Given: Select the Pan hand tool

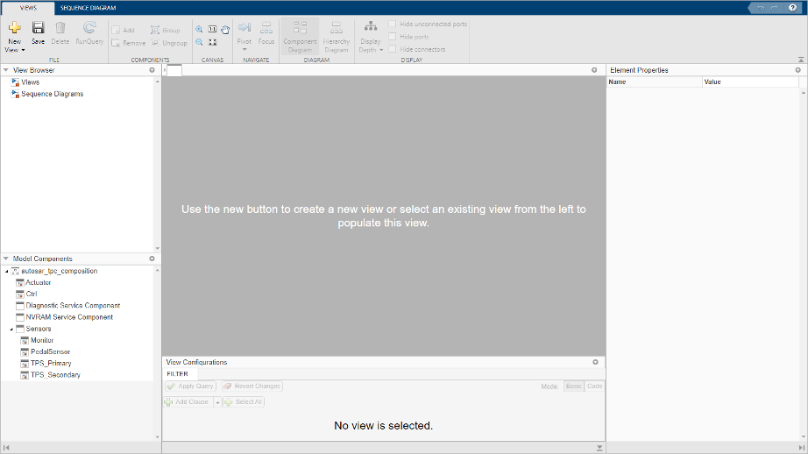Looking at the screenshot, I should click(x=225, y=30).
